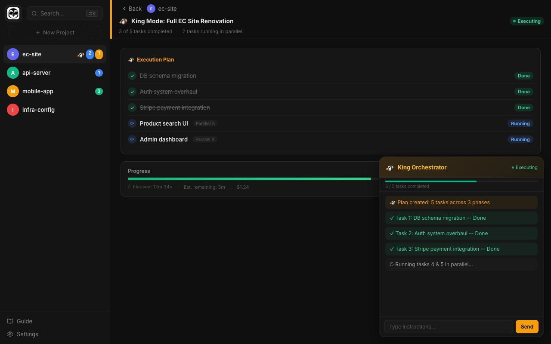Viewport: 551px width, 344px height.
Task: Click the green progress bar under Progress
Action: [250, 178]
